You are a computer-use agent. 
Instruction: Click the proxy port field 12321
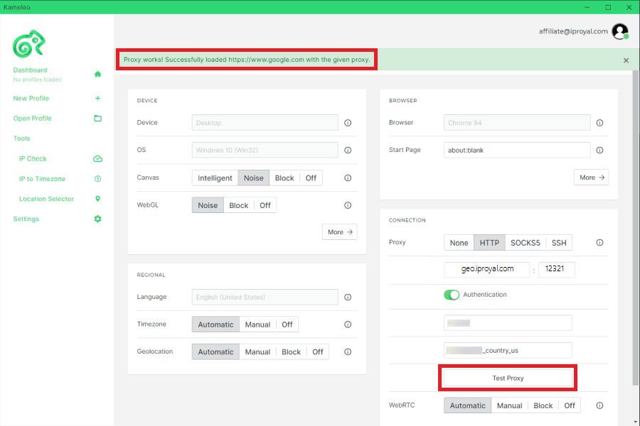[556, 269]
